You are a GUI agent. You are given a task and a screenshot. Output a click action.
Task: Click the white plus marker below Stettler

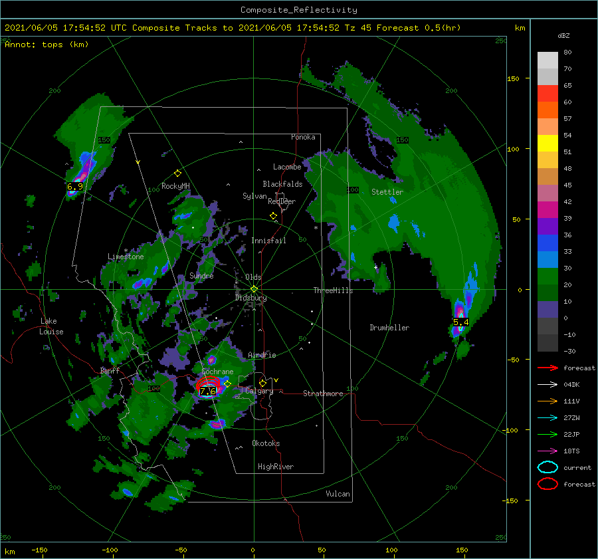click(x=375, y=267)
